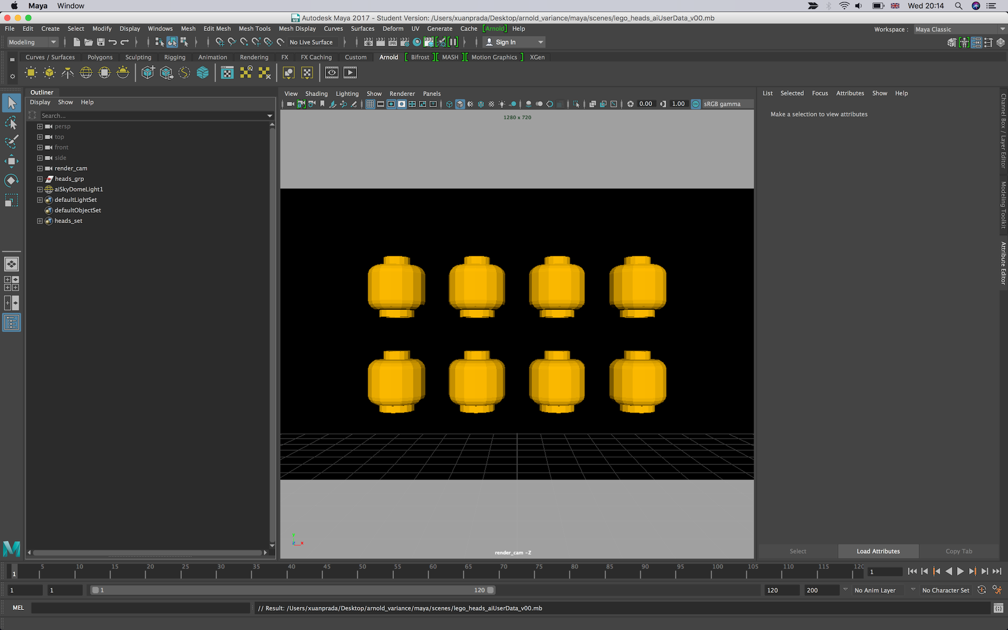The image size is (1008, 630).
Task: Open the Outliner search filter dropdown arrow
Action: pos(270,115)
